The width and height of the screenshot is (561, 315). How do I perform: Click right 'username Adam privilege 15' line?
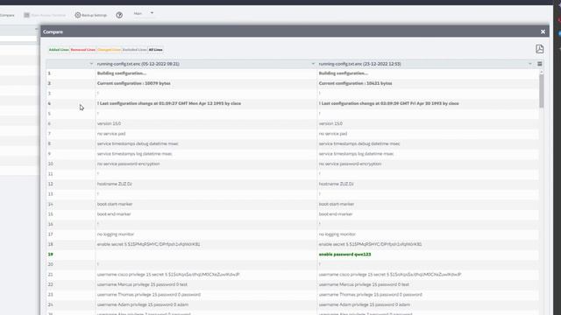point(365,304)
